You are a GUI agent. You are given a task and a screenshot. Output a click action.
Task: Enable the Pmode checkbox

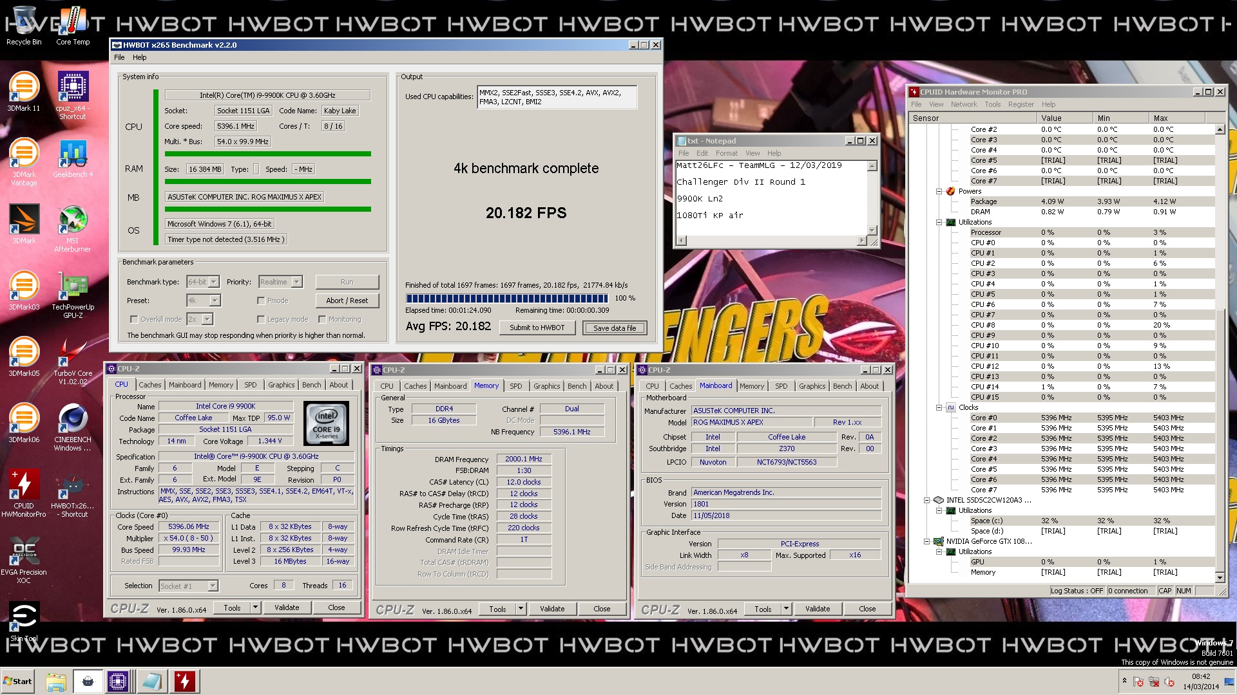[x=261, y=301]
